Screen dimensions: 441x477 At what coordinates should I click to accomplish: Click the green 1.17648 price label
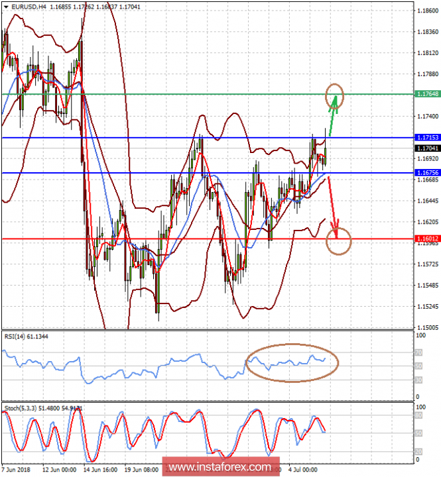click(428, 95)
